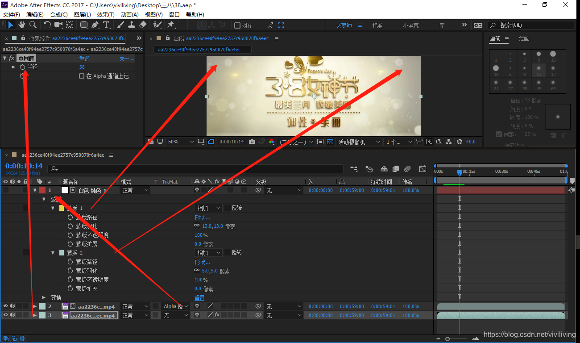The image size is (580, 343).
Task: Select the Brush tool
Action: coord(120,25)
